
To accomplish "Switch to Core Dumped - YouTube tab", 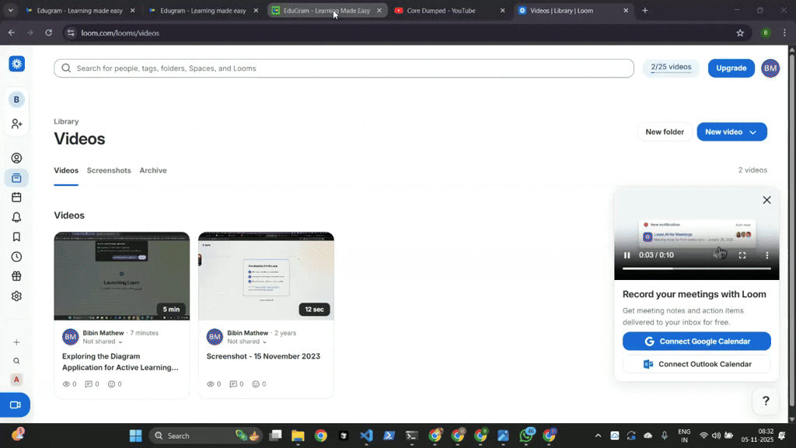I will pyautogui.click(x=449, y=10).
